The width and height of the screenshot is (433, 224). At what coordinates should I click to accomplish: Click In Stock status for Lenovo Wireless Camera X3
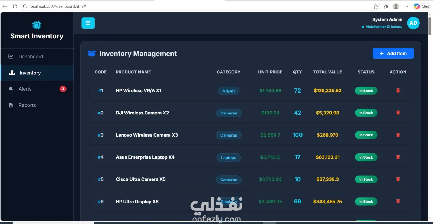(x=366, y=135)
